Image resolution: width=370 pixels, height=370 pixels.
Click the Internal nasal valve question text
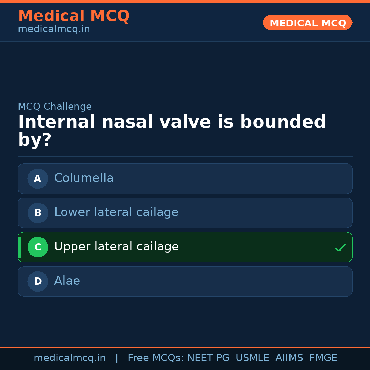click(x=172, y=131)
